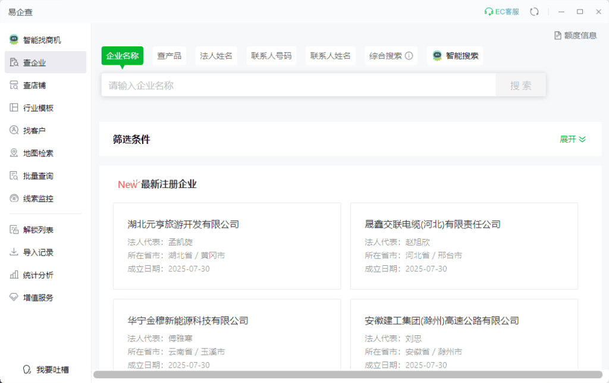Click the 智能找商机 robot icon in sidebar
609x383 pixels.
[x=14, y=40]
